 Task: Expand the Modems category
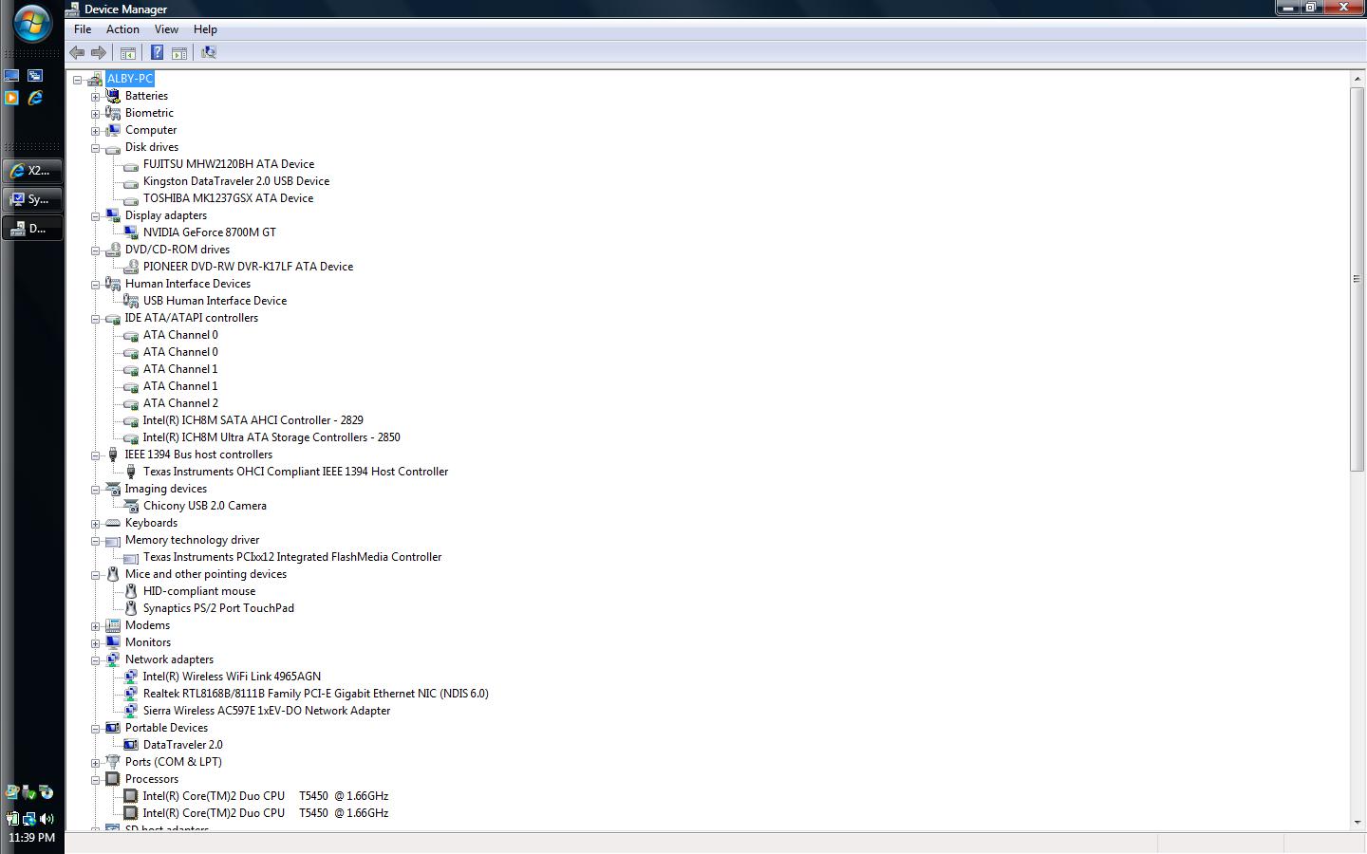coord(96,626)
